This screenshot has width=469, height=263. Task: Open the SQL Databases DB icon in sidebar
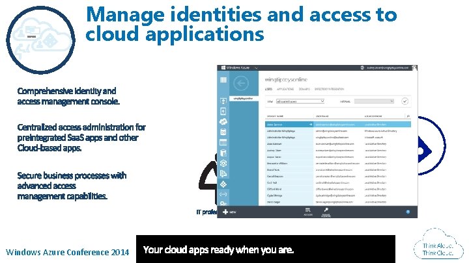[223, 132]
